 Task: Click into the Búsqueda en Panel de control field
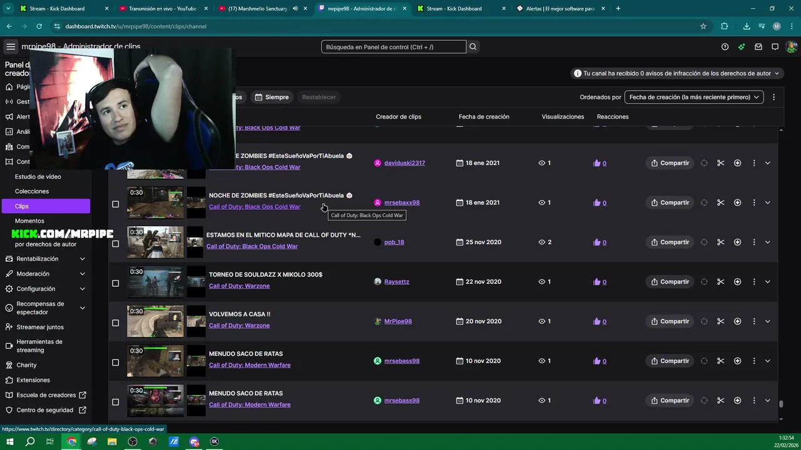coord(394,47)
